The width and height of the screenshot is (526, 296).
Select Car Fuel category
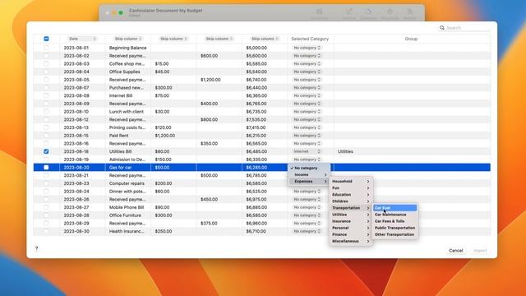click(394, 208)
